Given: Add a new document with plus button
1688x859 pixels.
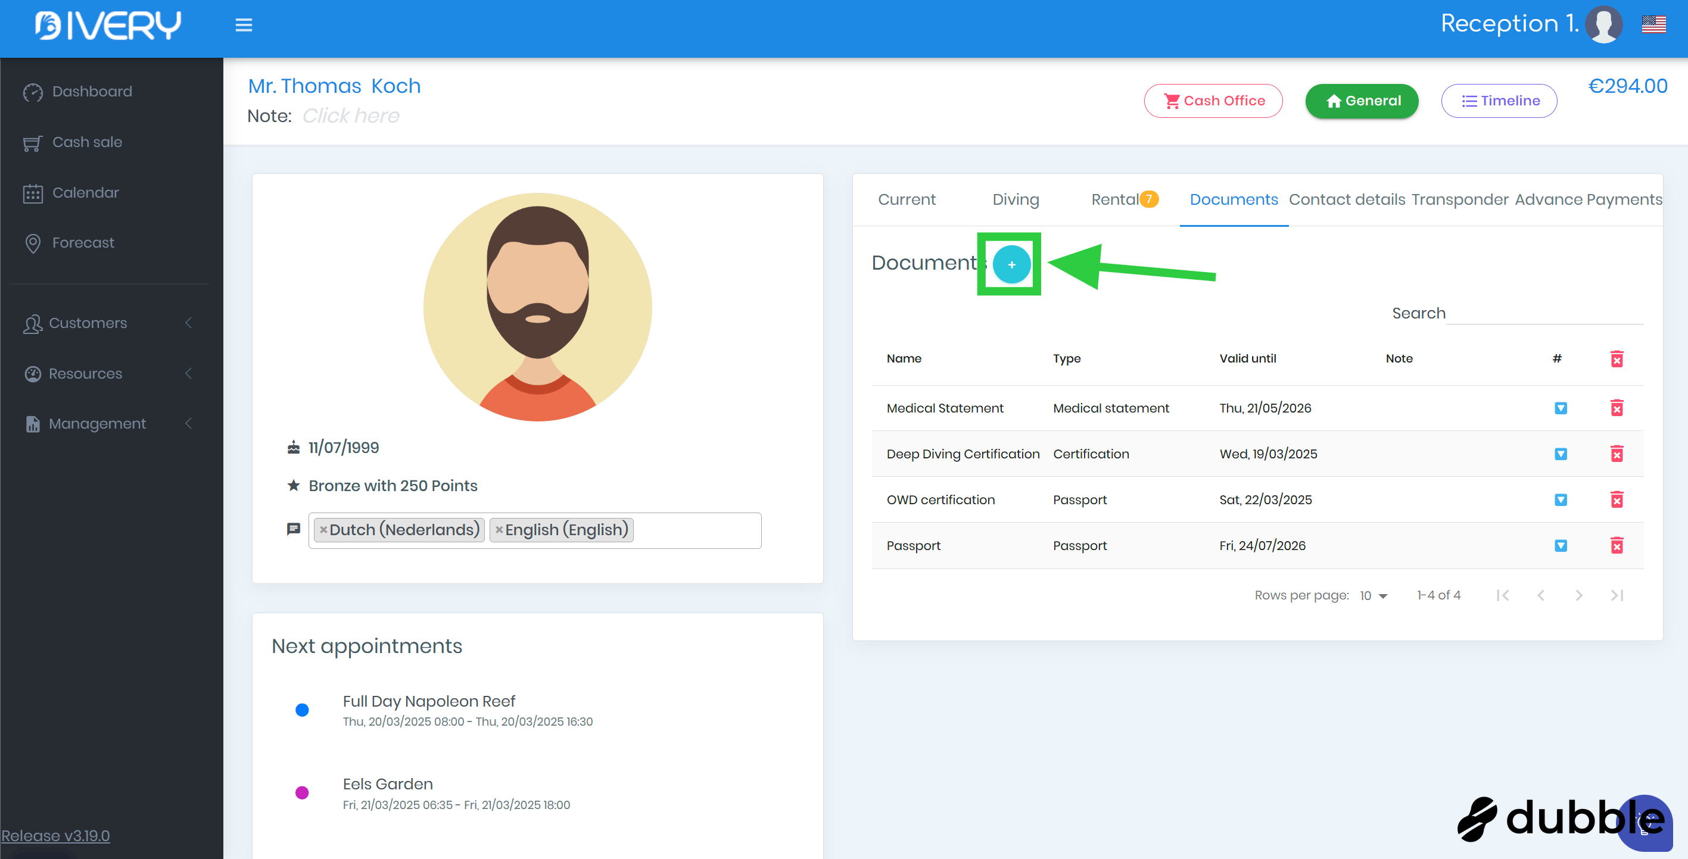Looking at the screenshot, I should coord(1011,264).
